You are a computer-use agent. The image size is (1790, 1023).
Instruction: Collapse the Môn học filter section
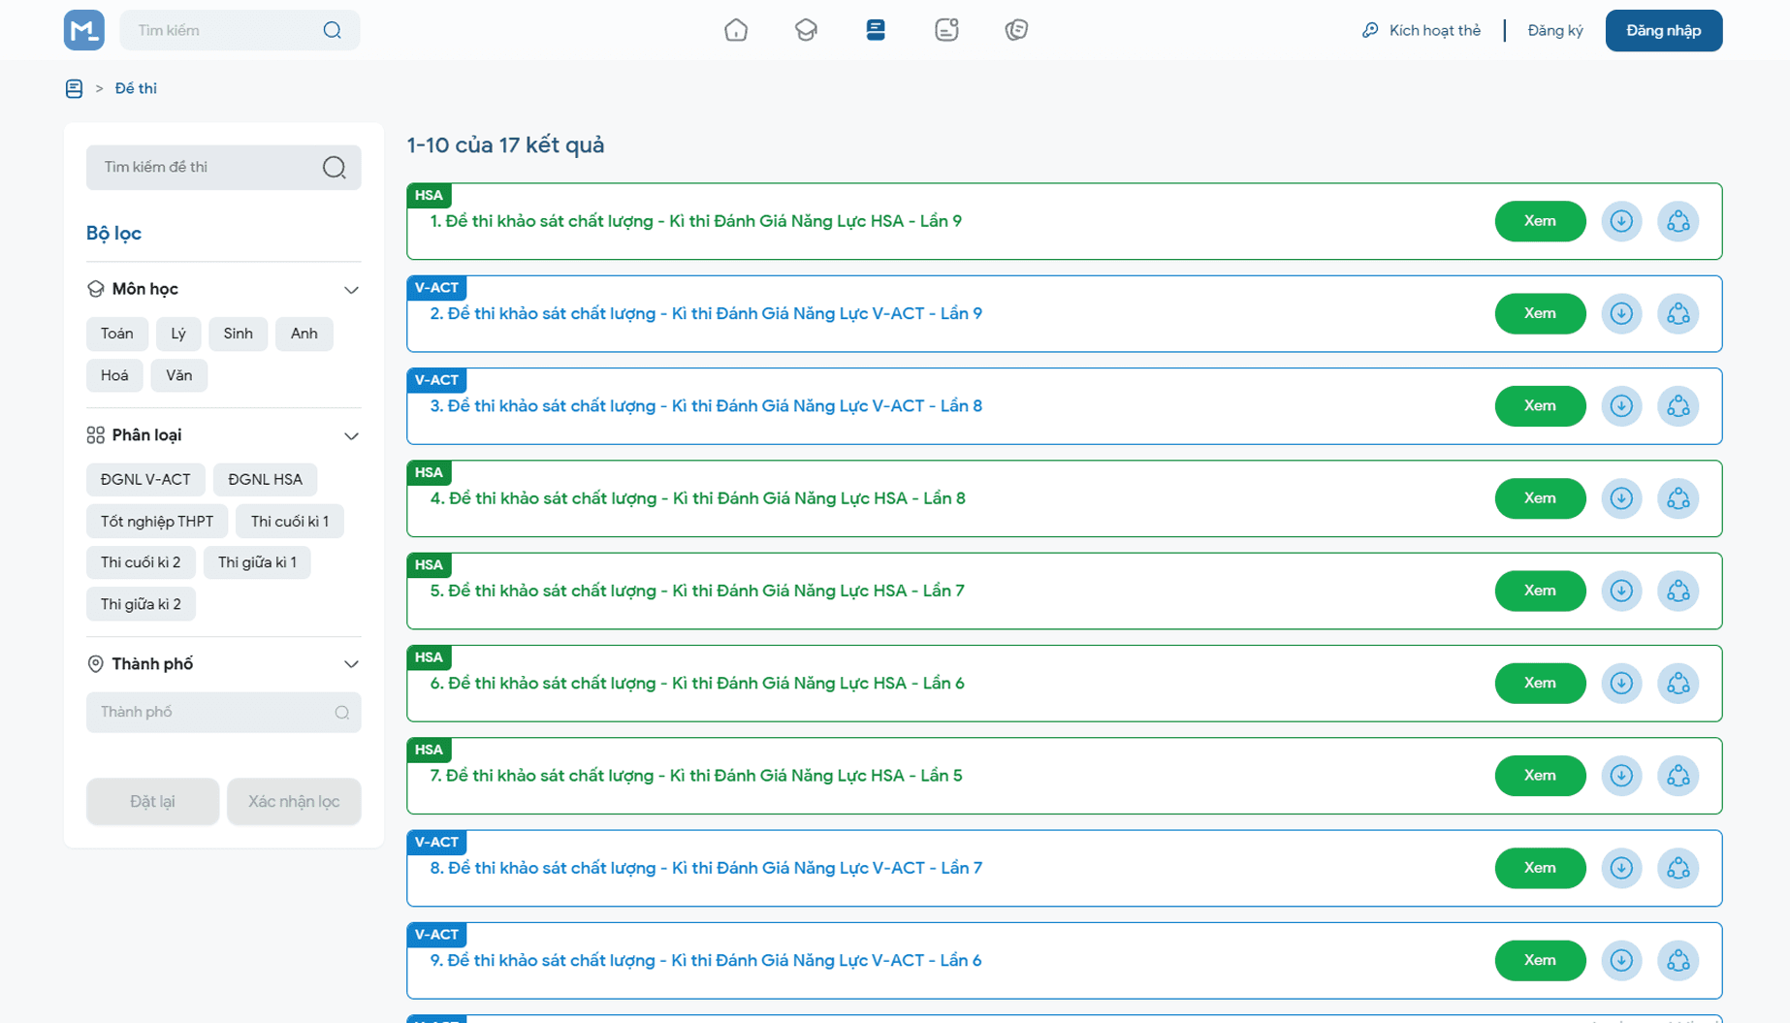351,290
